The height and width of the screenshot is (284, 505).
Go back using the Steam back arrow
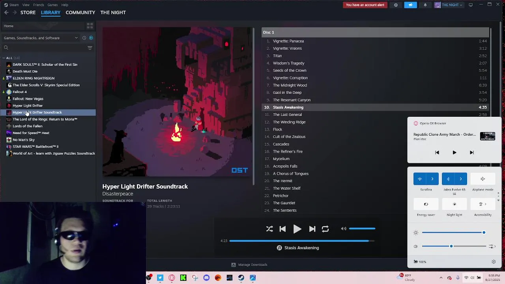tap(6, 13)
